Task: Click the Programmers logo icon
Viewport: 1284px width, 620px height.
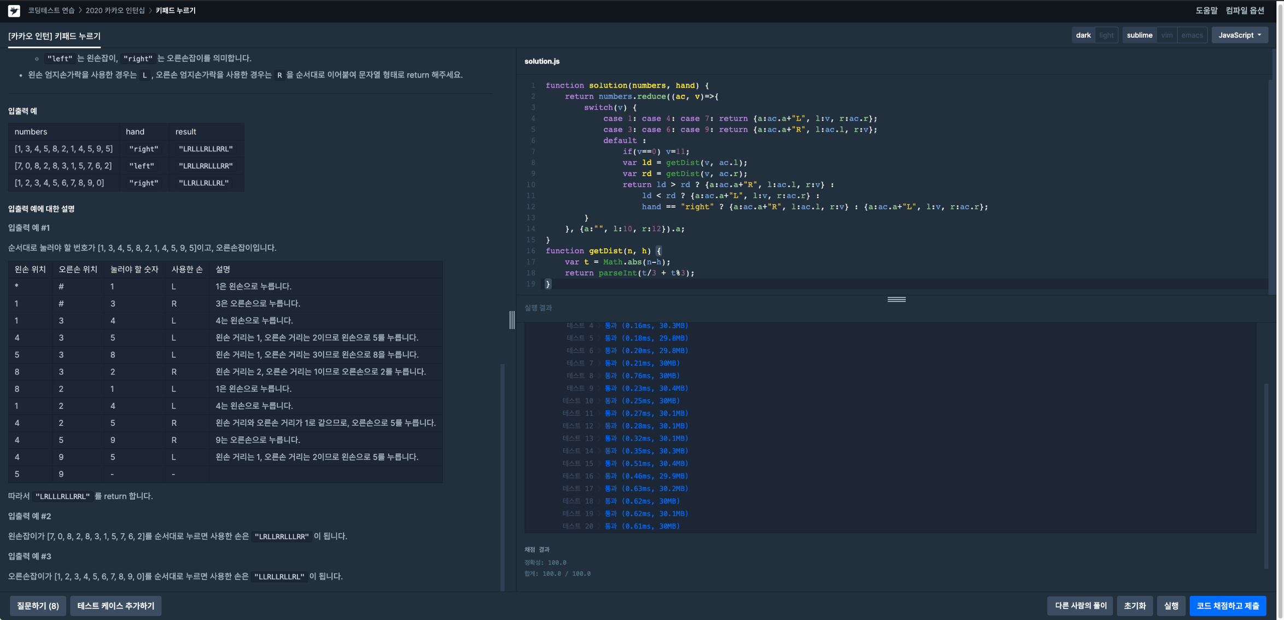Action: 14,10
